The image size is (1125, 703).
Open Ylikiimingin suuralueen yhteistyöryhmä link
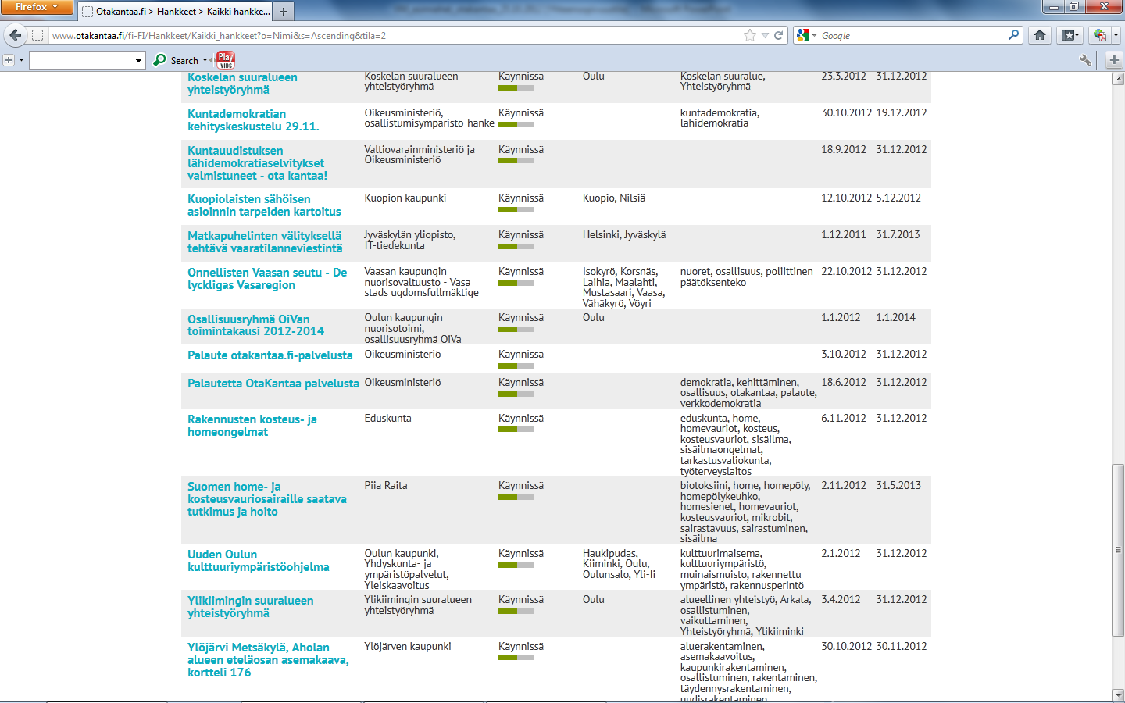pos(251,607)
